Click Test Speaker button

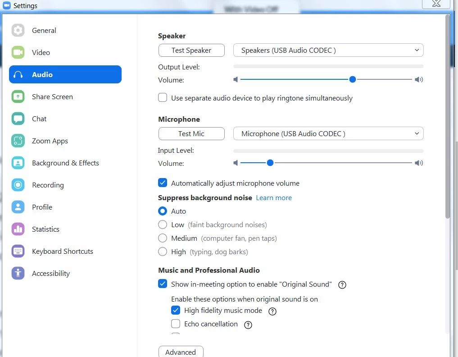[191, 50]
